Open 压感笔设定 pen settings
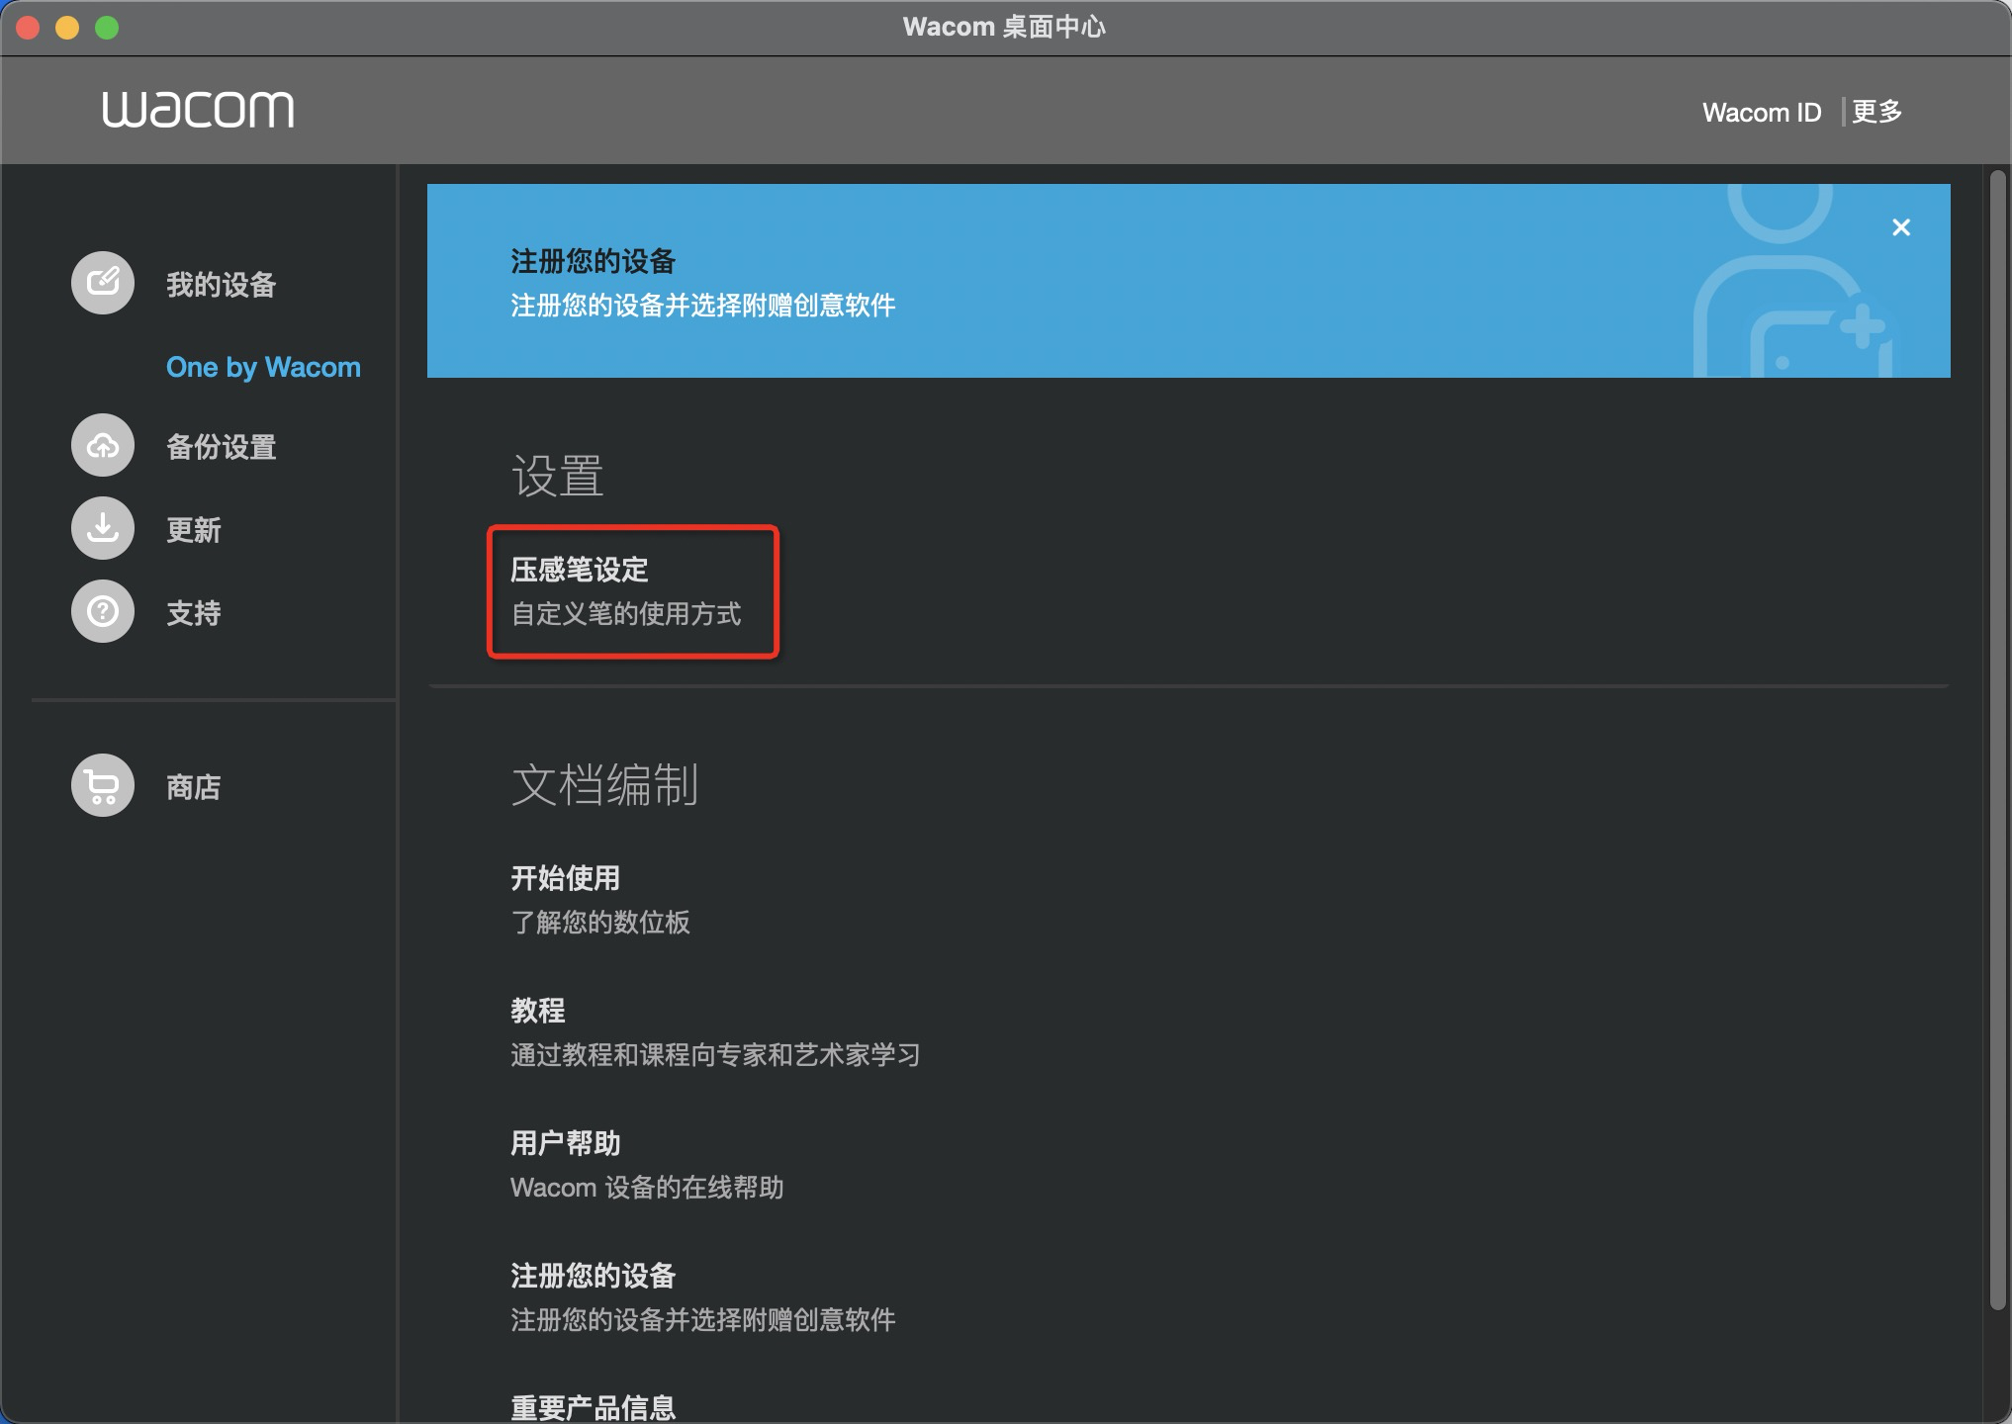 tap(580, 570)
